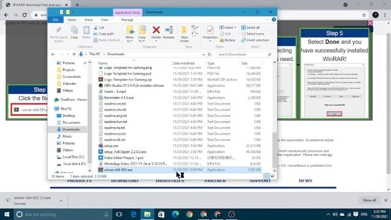The image size is (391, 220).
Task: Click the DOWNLOAD link on webpage
Action: pyautogui.click(x=125, y=181)
